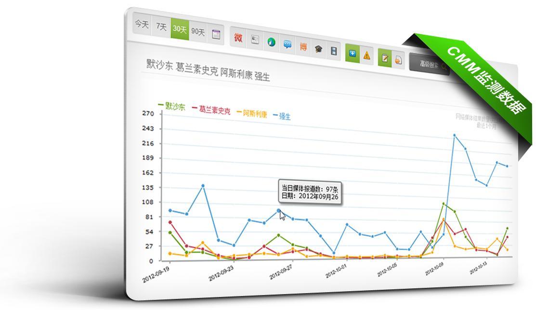
Task: Click the 强生 data point near the cursor
Action: (x=278, y=210)
